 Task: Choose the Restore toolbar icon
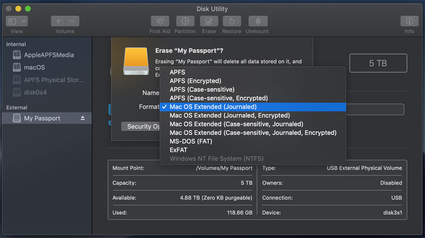232,21
